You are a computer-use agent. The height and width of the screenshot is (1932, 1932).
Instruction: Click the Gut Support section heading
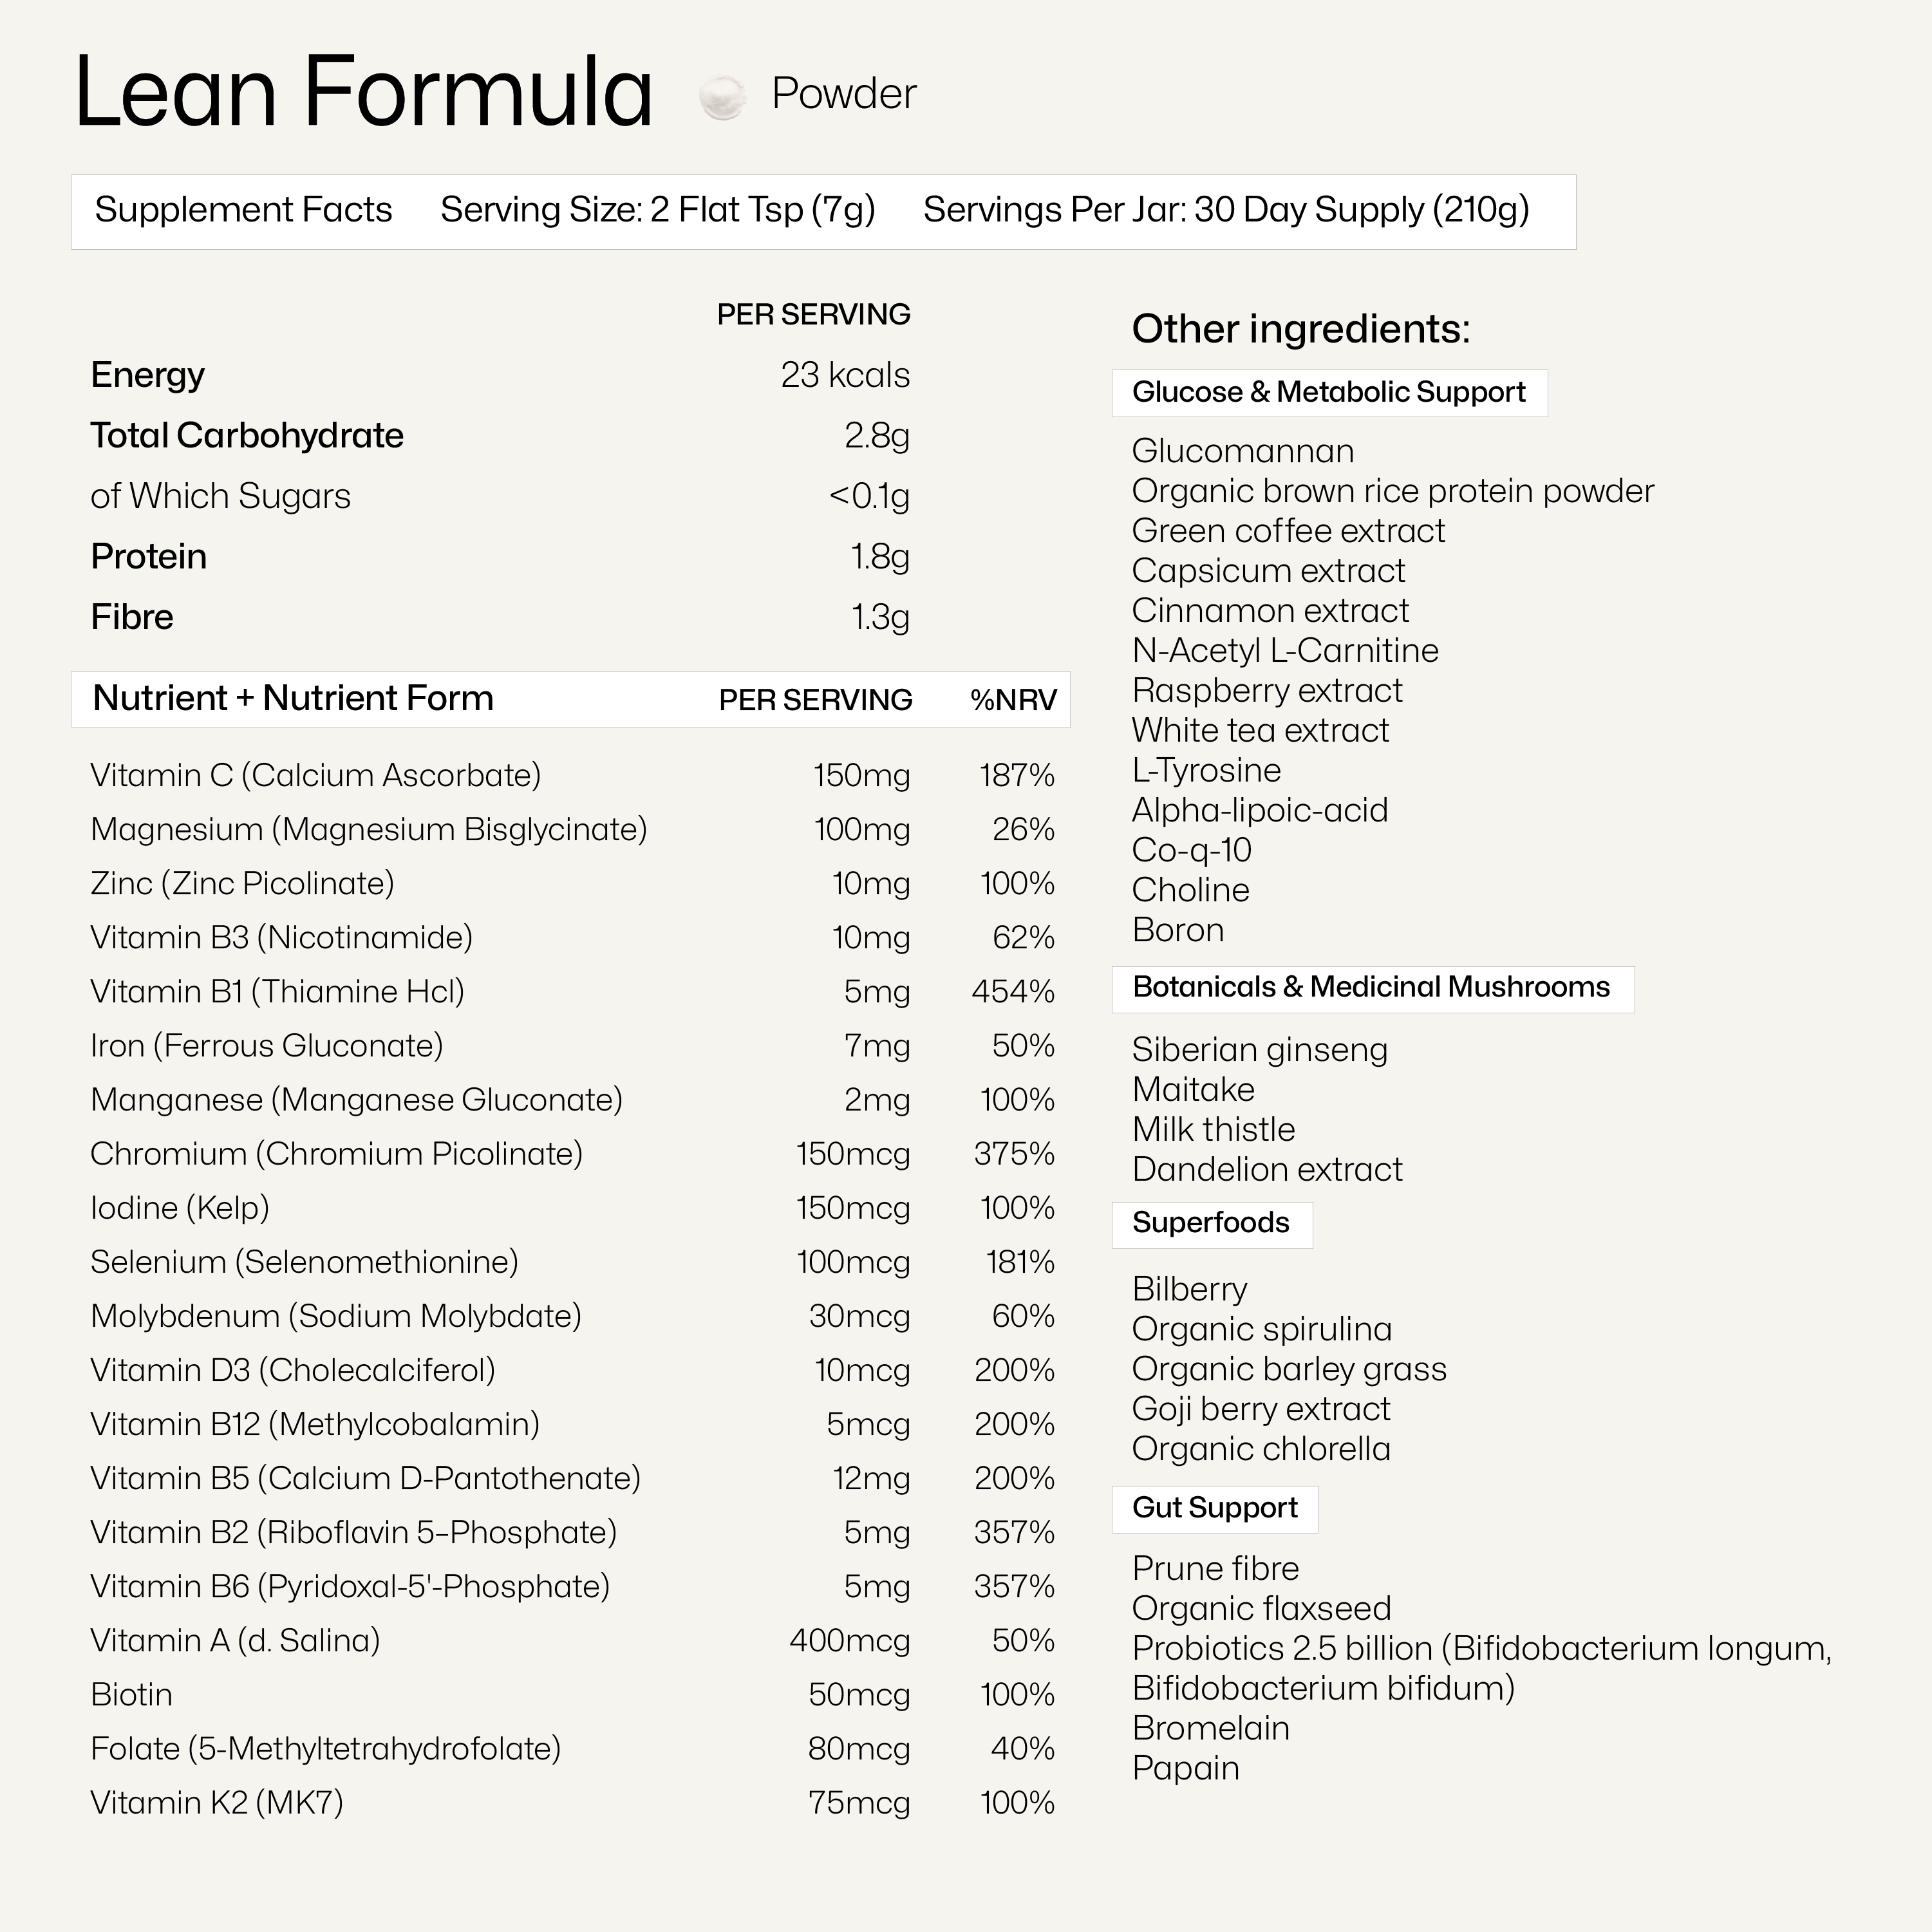point(1214,1507)
